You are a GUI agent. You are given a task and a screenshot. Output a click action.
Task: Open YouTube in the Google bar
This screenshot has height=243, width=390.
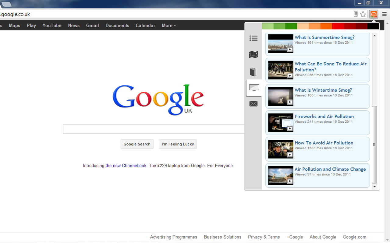(x=52, y=26)
